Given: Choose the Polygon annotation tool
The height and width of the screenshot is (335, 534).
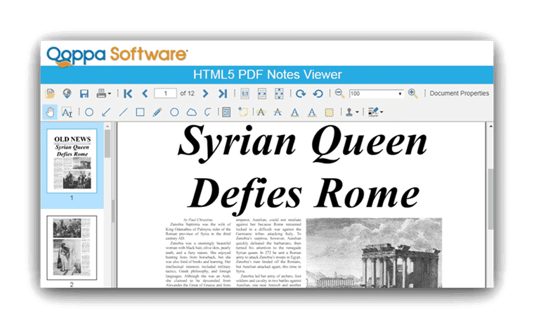Looking at the screenshot, I should (x=174, y=112).
